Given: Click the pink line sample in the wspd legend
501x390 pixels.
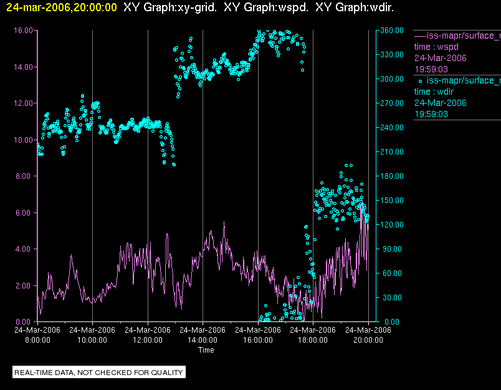Looking at the screenshot, I should [x=420, y=36].
